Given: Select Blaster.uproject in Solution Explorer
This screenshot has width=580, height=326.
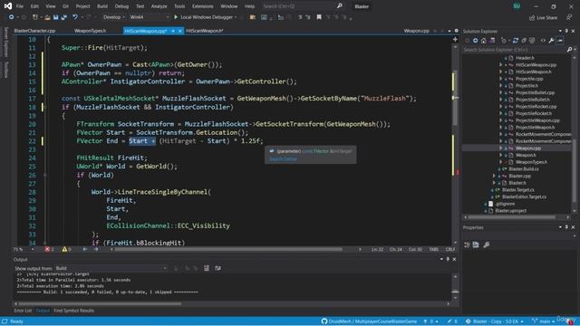Looking at the screenshot, I should [x=511, y=211].
